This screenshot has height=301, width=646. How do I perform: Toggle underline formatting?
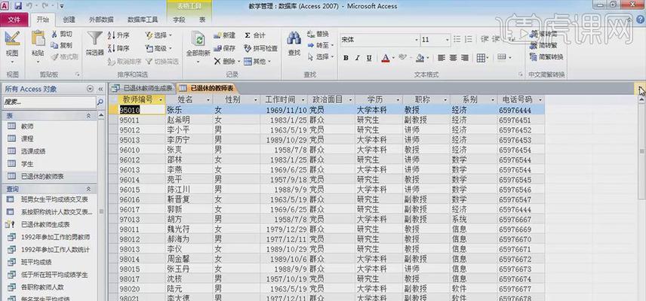tap(369, 58)
